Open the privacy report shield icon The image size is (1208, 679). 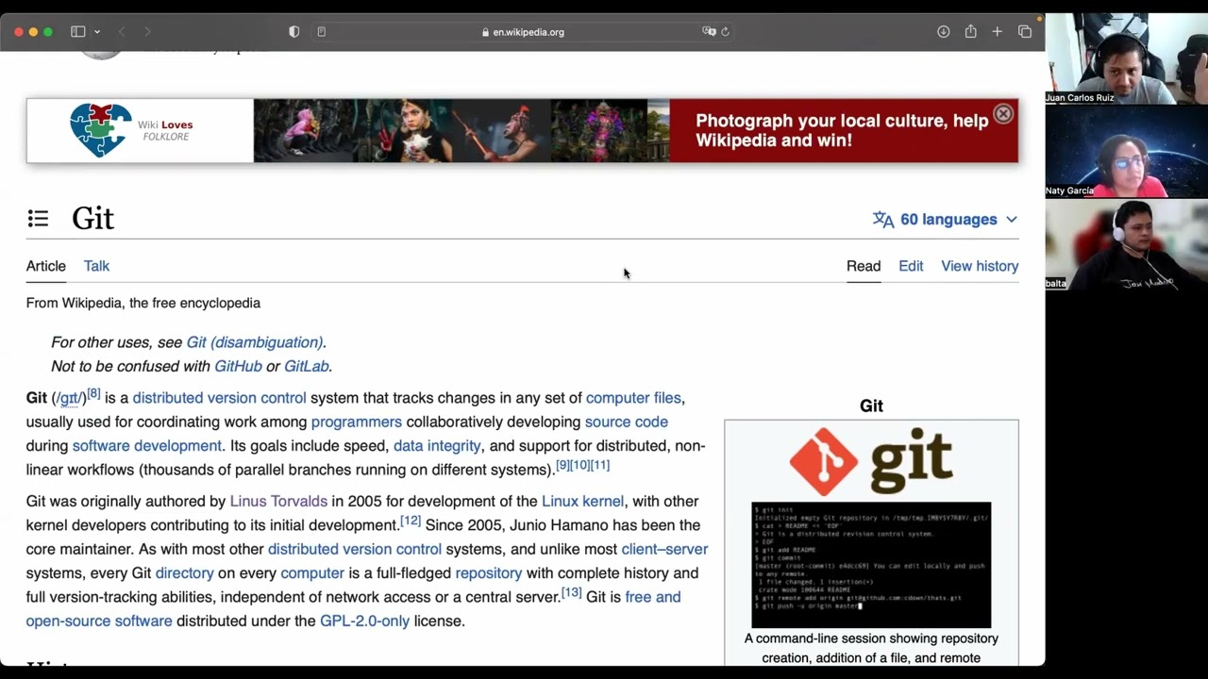294,32
